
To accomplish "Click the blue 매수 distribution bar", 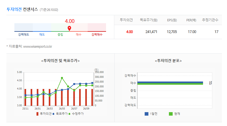I will point(170,82).
